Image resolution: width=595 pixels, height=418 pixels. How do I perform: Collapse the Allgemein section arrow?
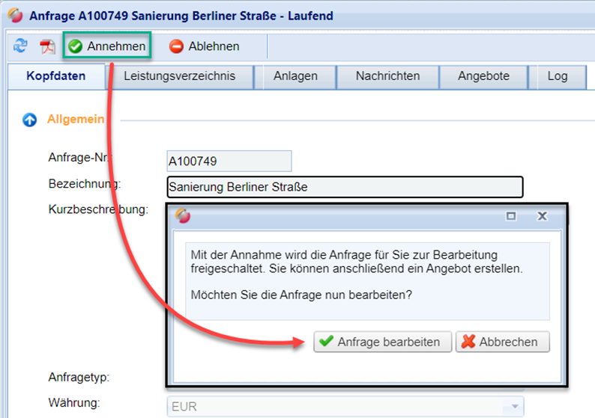(30, 120)
